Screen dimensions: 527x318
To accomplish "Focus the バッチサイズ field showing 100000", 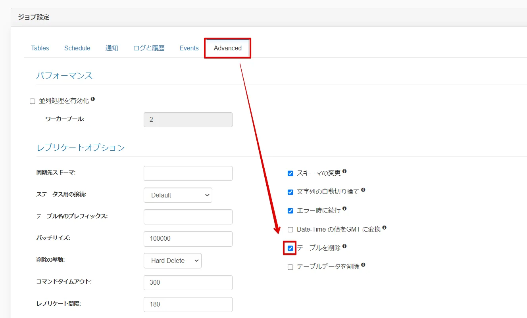I will click(x=188, y=239).
